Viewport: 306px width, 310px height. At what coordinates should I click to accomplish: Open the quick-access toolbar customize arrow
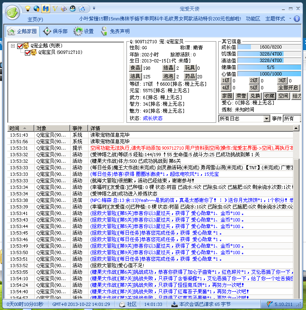[x=94, y=8]
